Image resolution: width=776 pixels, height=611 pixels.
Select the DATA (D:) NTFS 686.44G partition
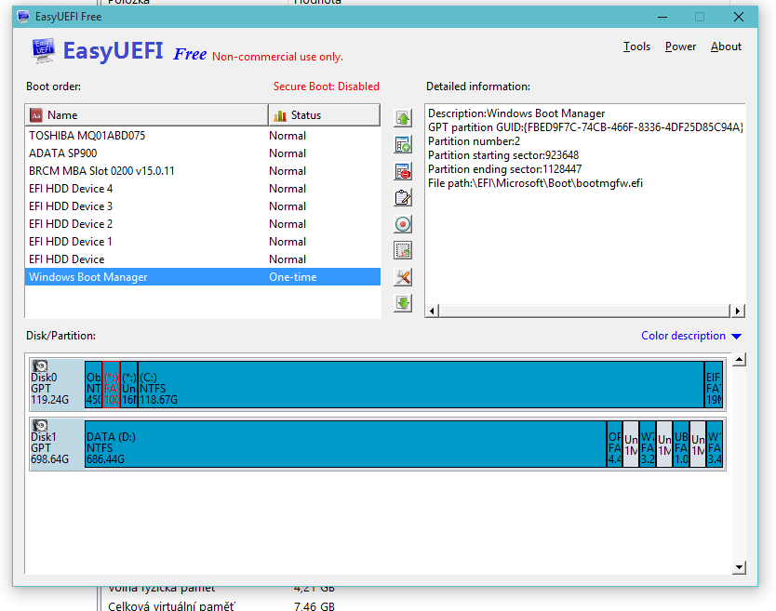(345, 444)
